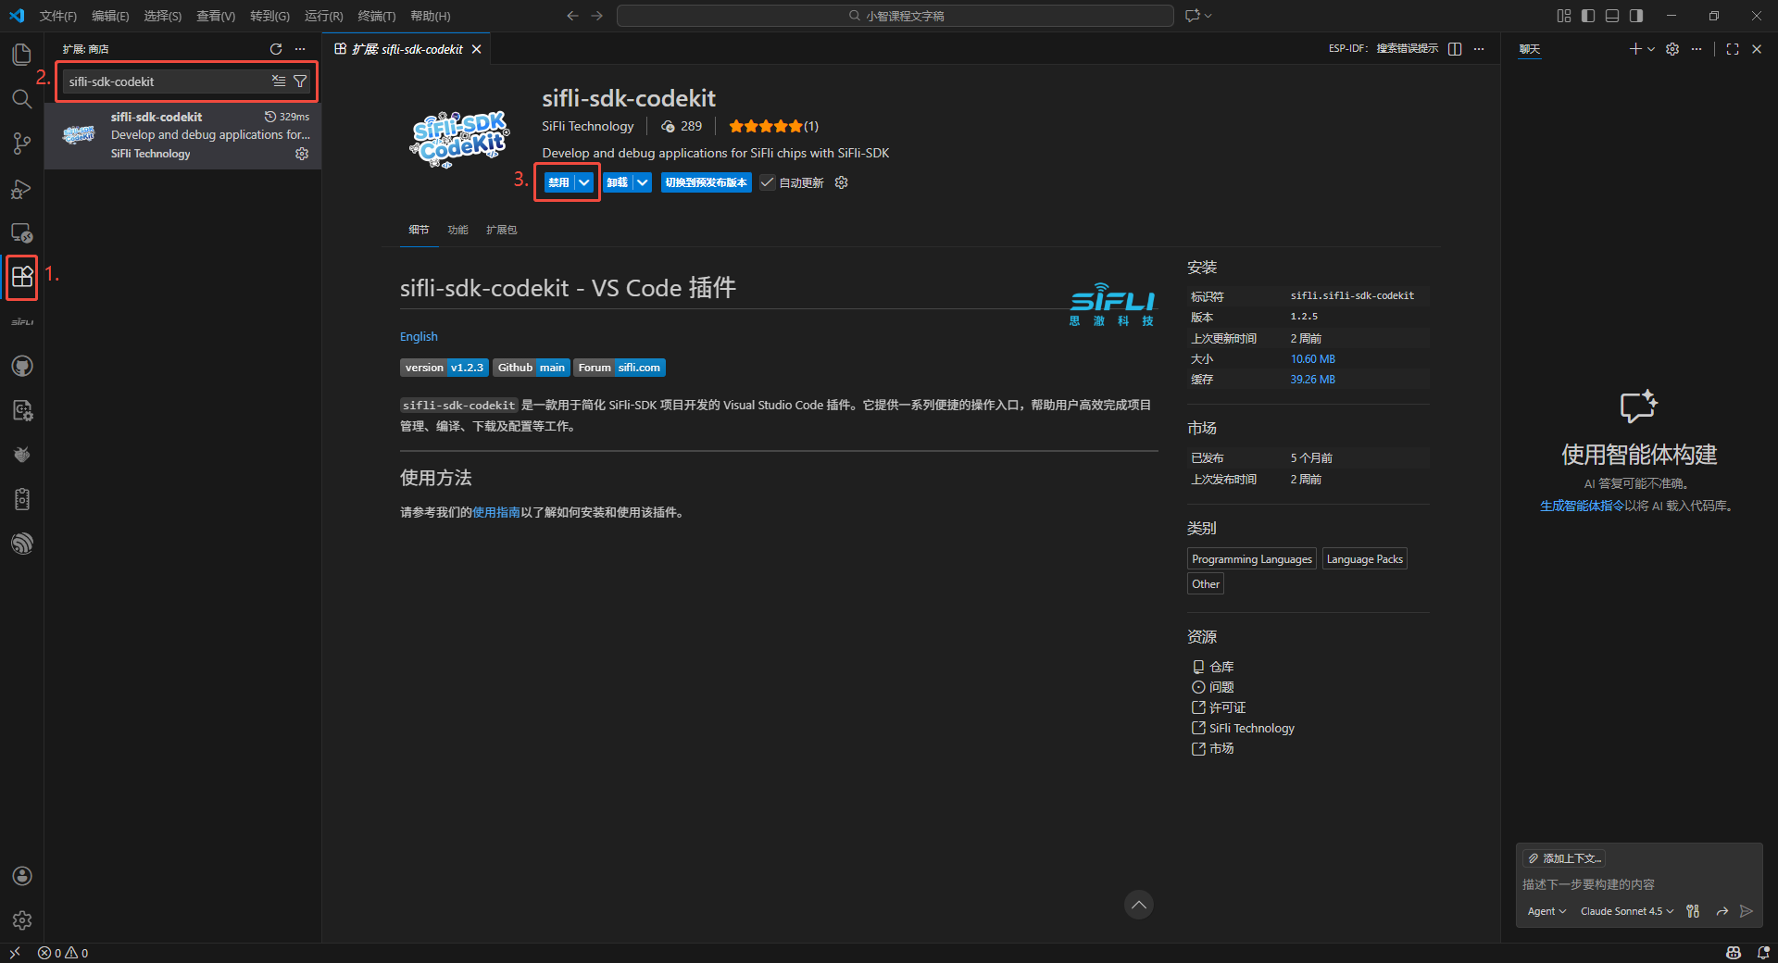Click switch to pre-release version button
The height and width of the screenshot is (963, 1778).
[706, 182]
